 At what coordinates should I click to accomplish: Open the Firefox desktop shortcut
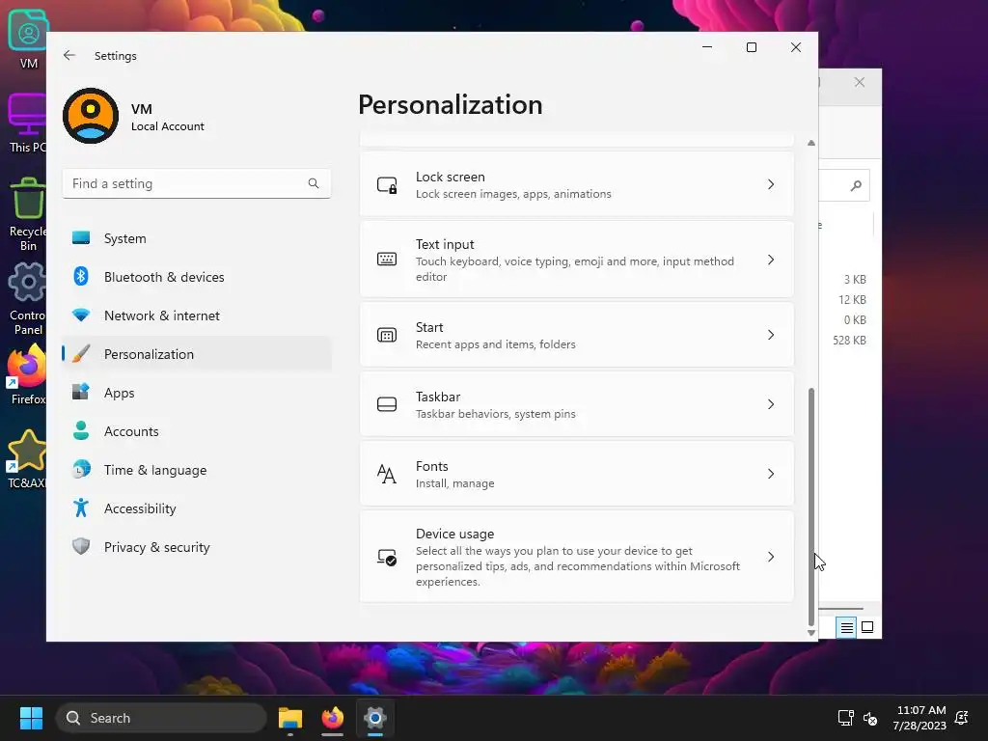pyautogui.click(x=28, y=375)
